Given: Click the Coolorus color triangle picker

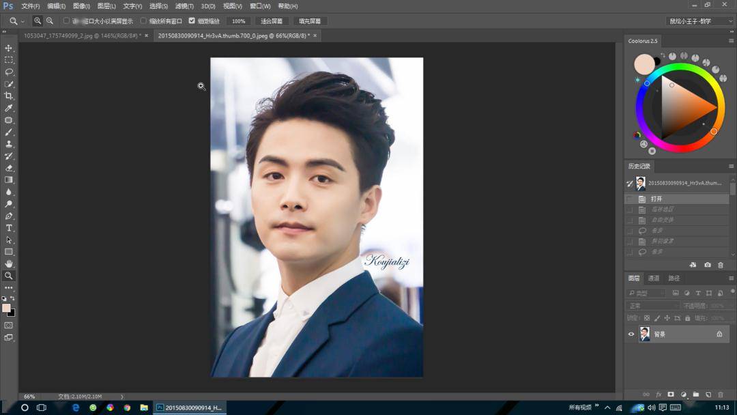Looking at the screenshot, I should pos(687,108).
